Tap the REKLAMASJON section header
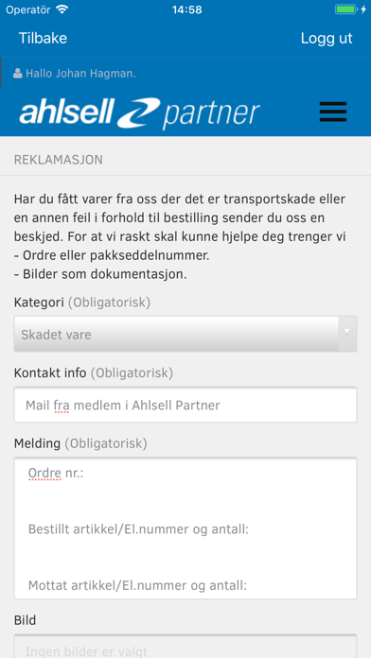 click(59, 160)
